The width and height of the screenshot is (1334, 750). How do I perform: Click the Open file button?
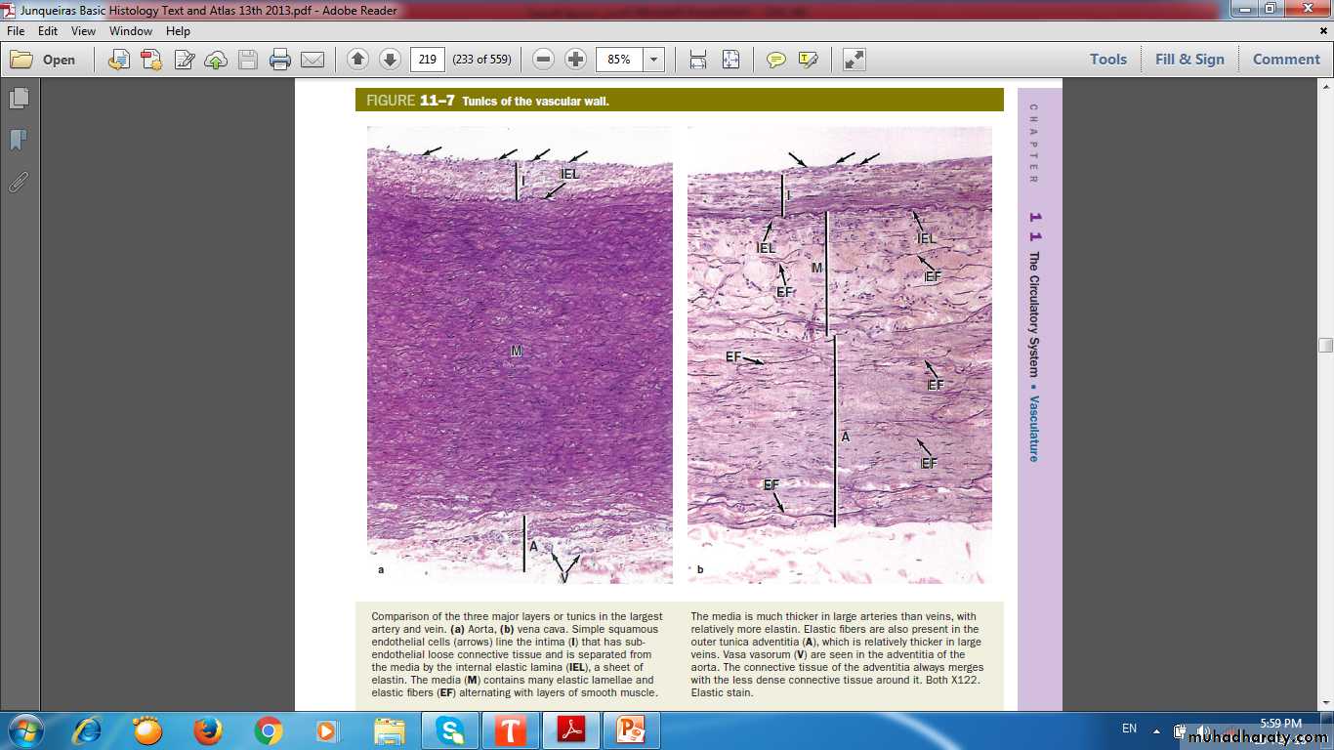[44, 60]
